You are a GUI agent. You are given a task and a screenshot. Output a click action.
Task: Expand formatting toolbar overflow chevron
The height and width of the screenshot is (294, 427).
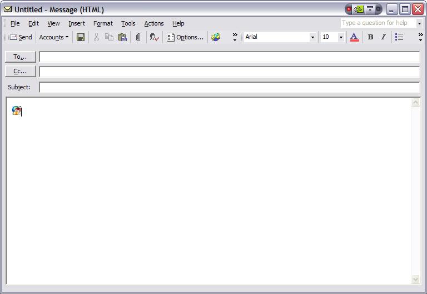pos(421,37)
